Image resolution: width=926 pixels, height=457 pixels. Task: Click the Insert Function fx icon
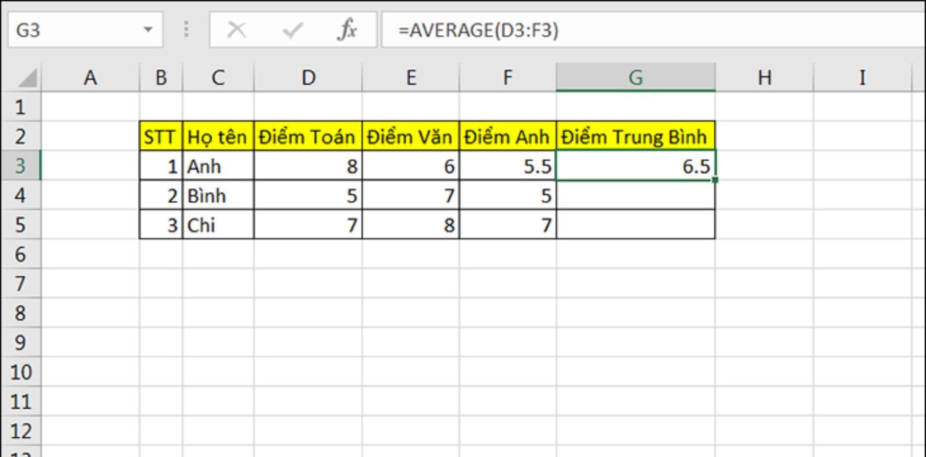pyautogui.click(x=347, y=30)
